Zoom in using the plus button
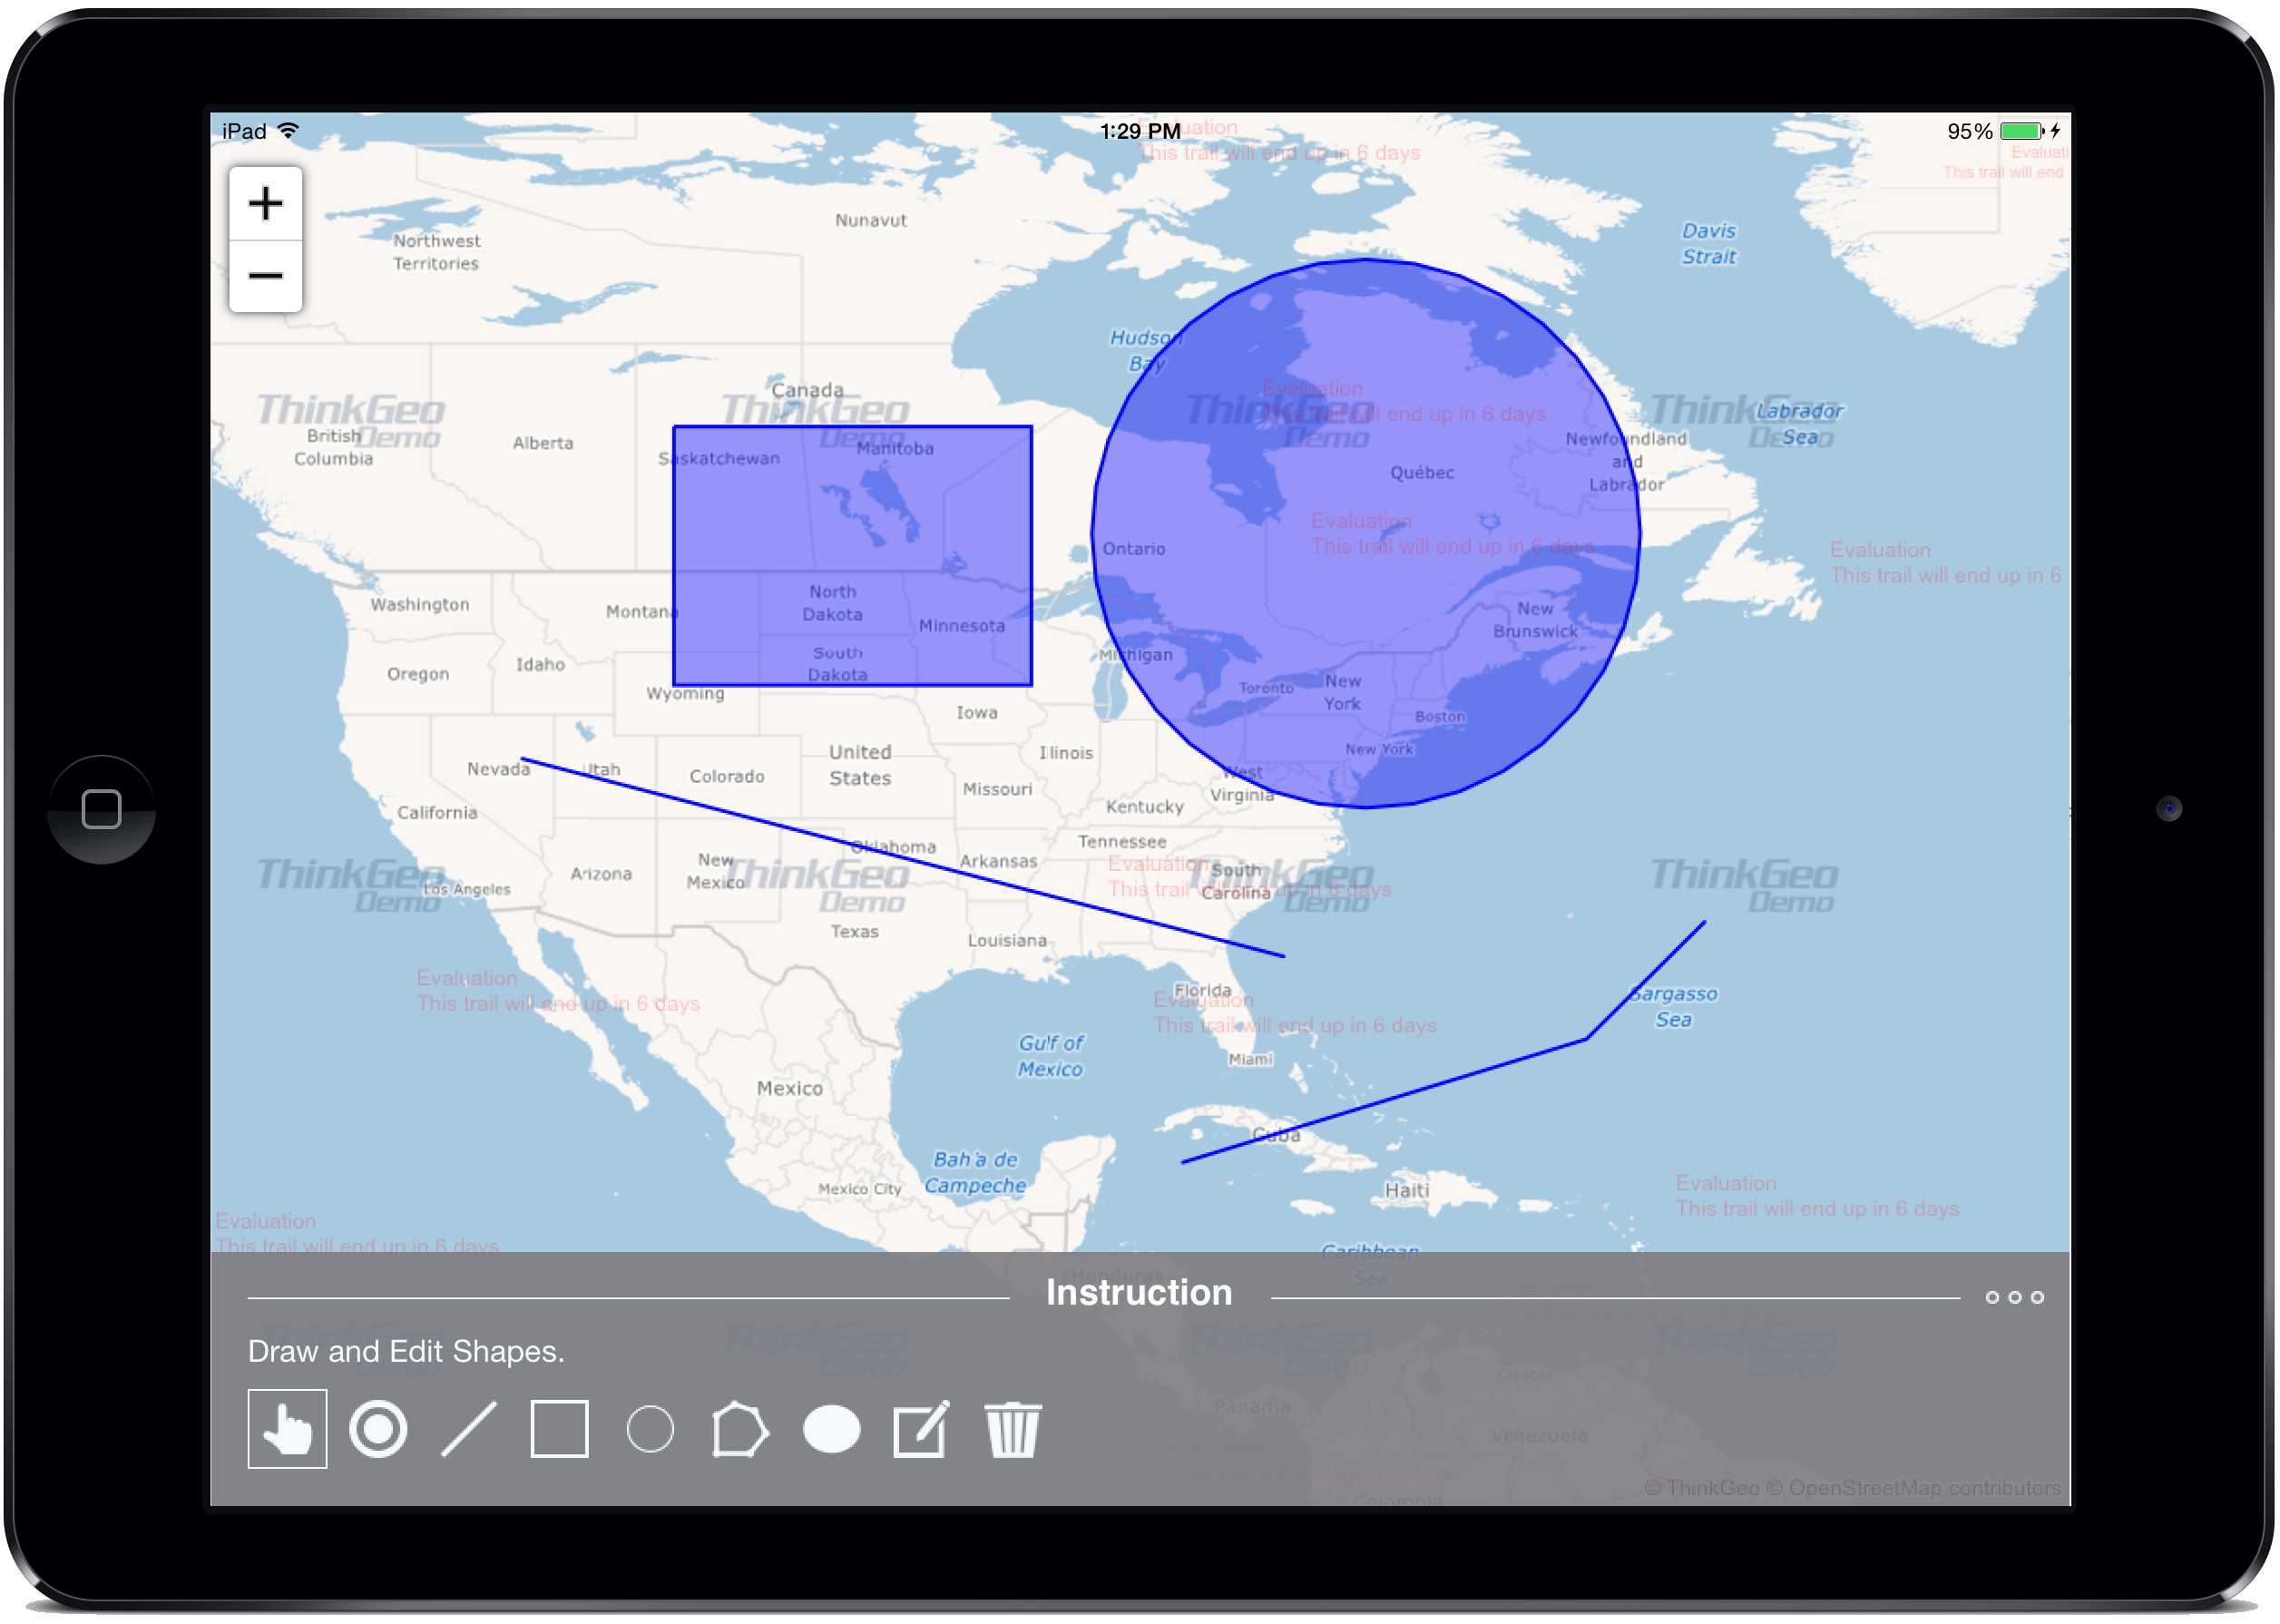The image size is (2280, 1624). 265,203
